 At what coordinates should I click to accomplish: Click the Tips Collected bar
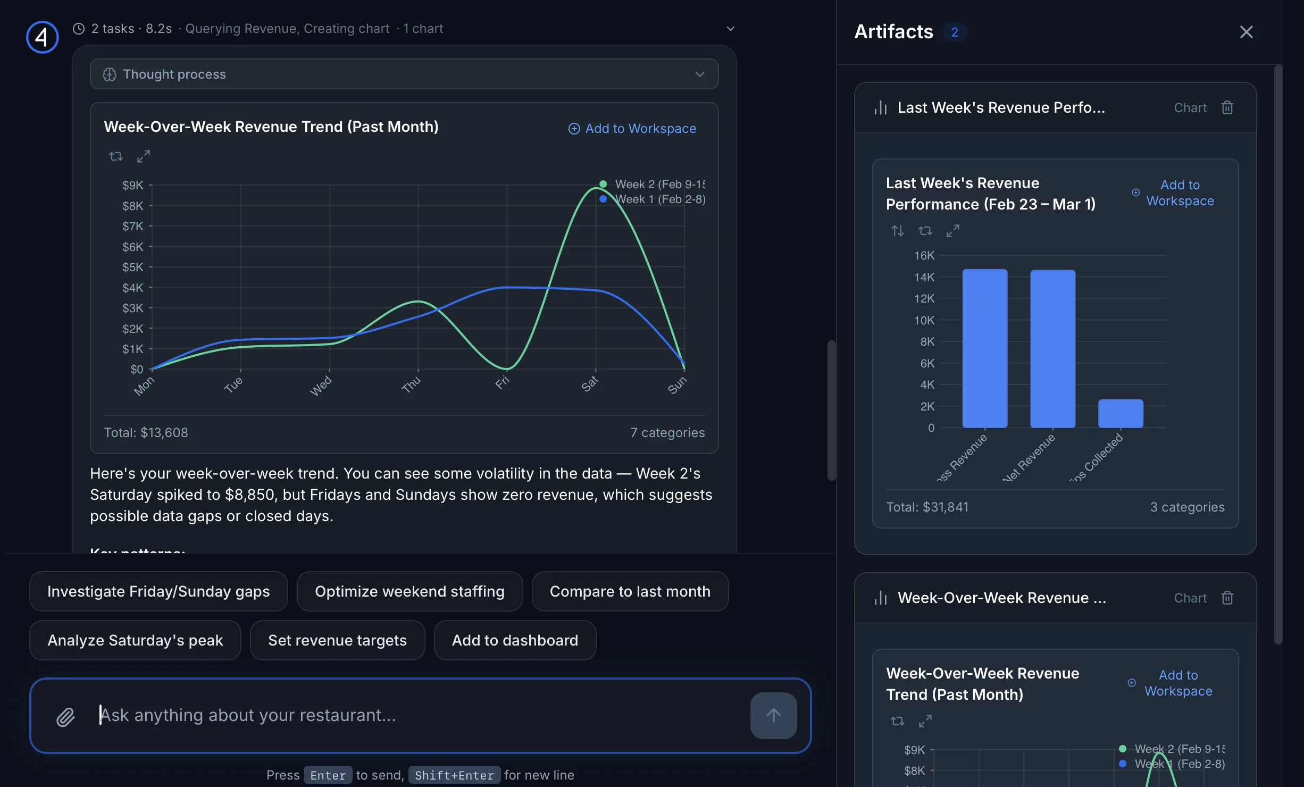1121,413
